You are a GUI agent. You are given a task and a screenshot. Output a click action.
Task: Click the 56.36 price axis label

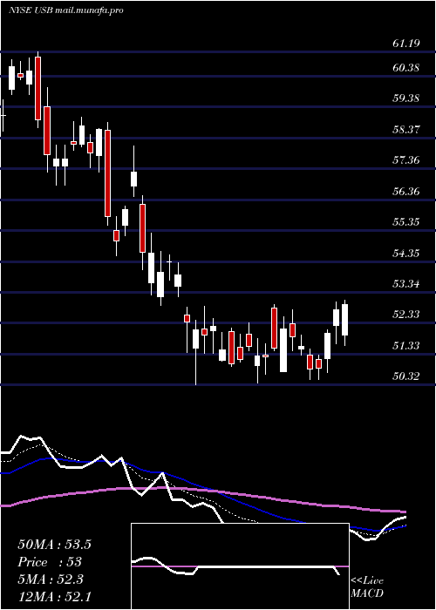coord(406,192)
